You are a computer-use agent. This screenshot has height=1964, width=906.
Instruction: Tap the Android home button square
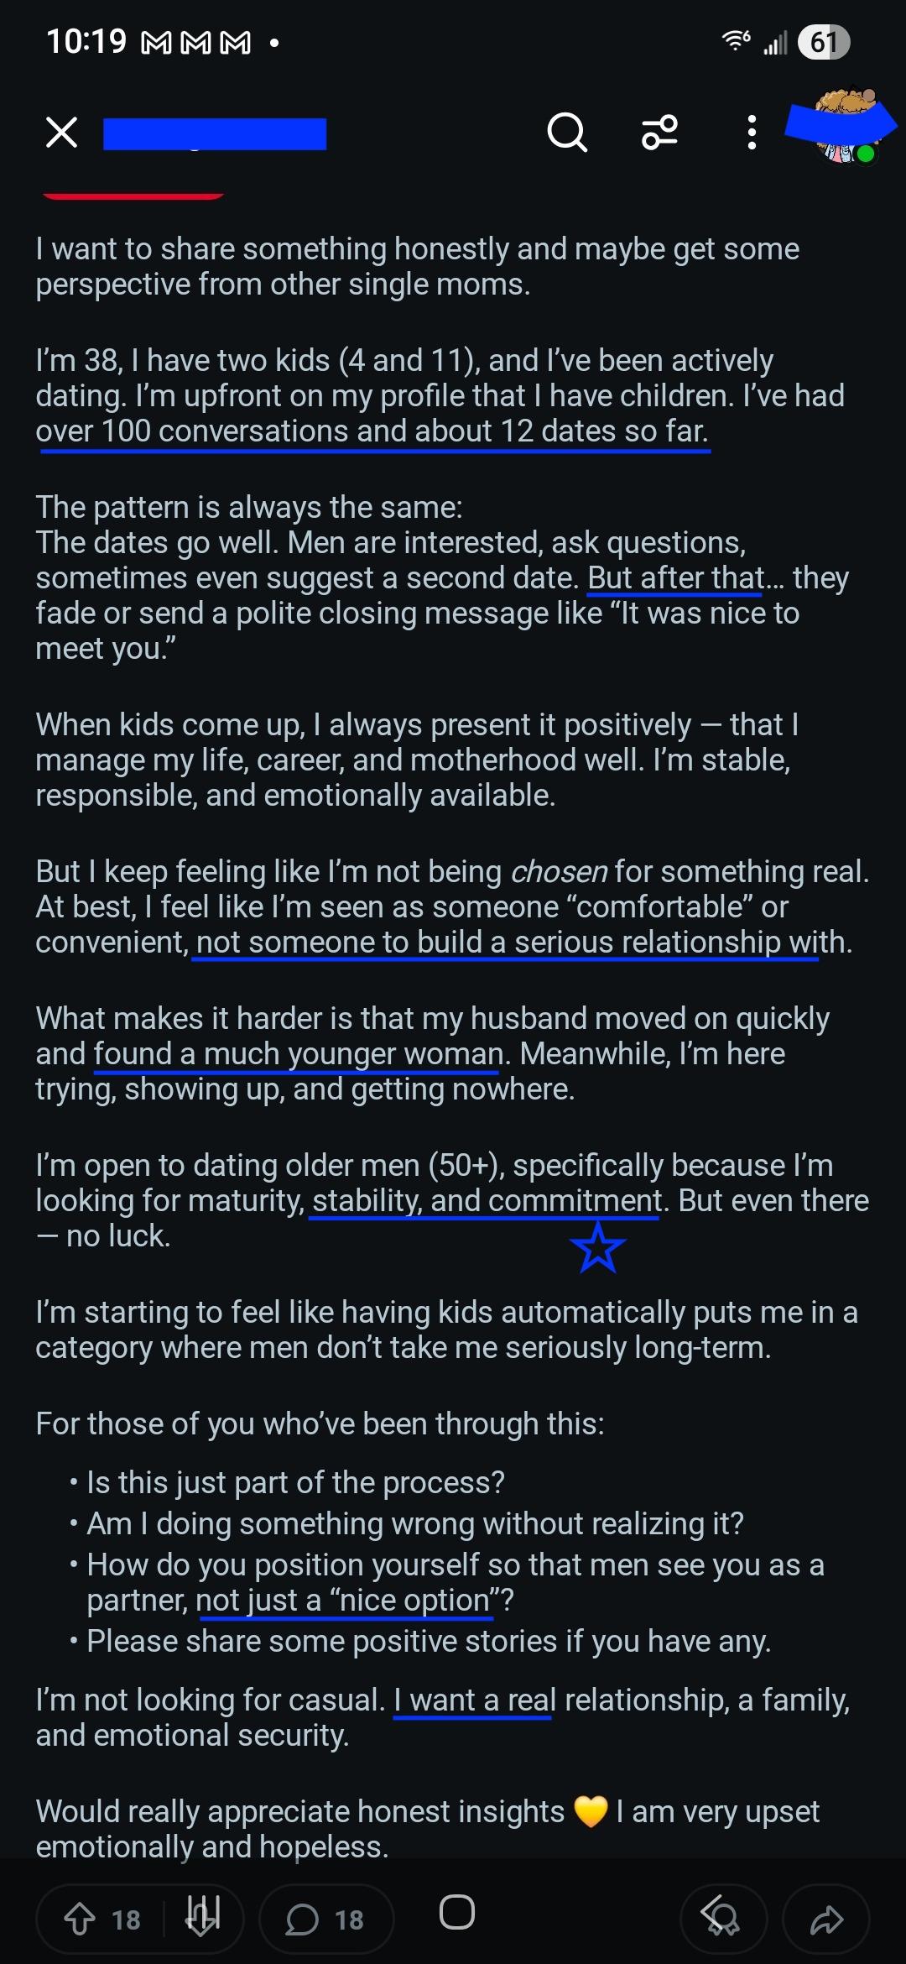point(456,1913)
